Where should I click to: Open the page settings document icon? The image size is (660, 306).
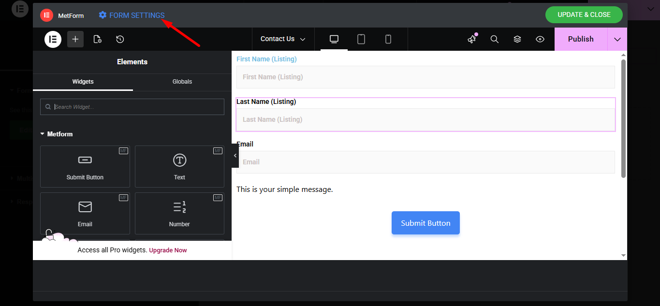coord(98,39)
